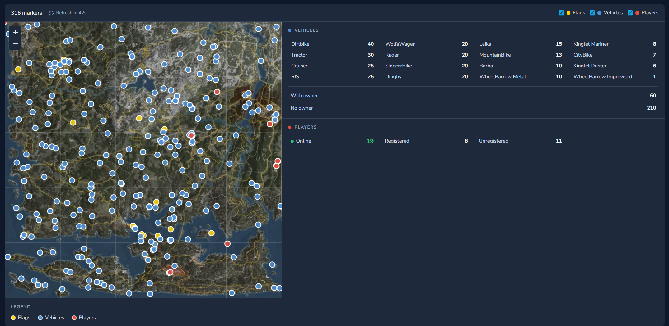Click the 316 markers label
The width and height of the screenshot is (669, 326).
click(x=26, y=13)
